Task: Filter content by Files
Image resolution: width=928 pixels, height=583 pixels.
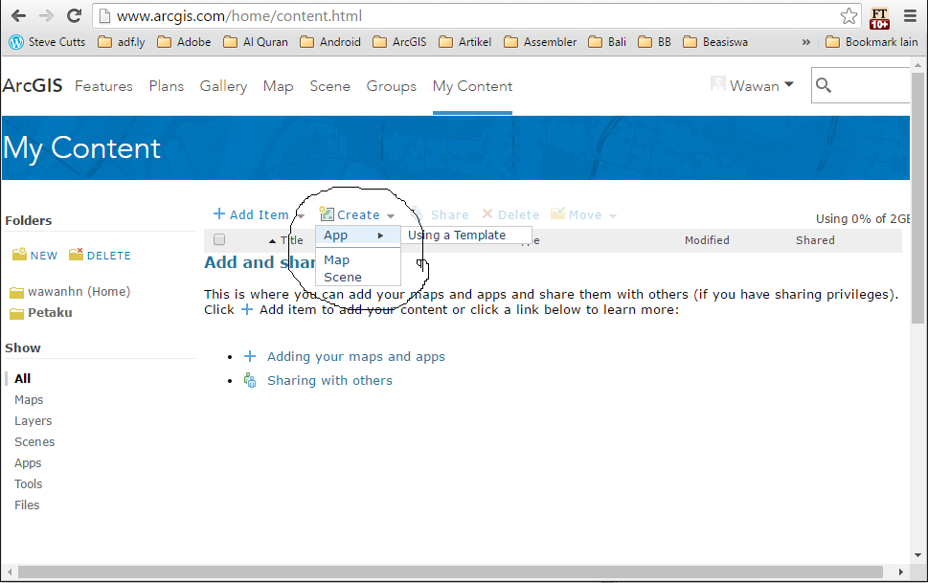Action: coord(27,505)
